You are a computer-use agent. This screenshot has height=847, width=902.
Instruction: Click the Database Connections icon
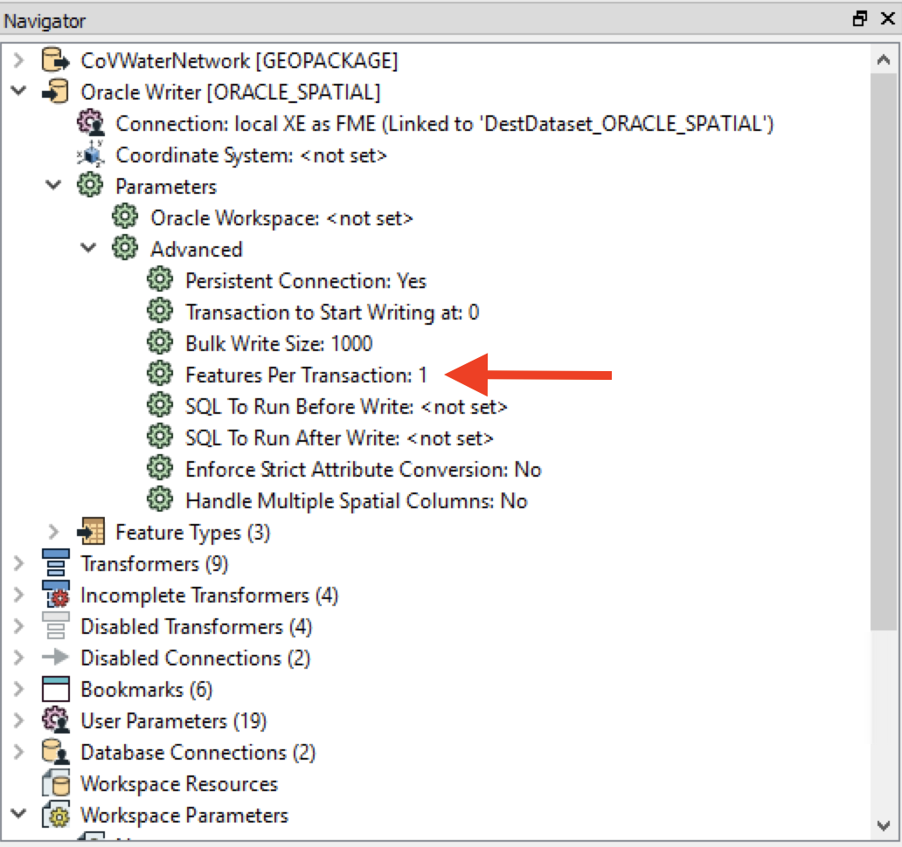(56, 751)
